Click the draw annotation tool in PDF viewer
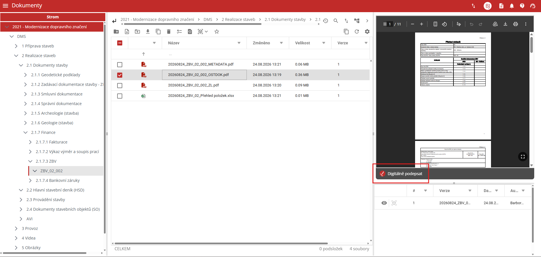The width and height of the screenshot is (541, 257). tap(459, 24)
